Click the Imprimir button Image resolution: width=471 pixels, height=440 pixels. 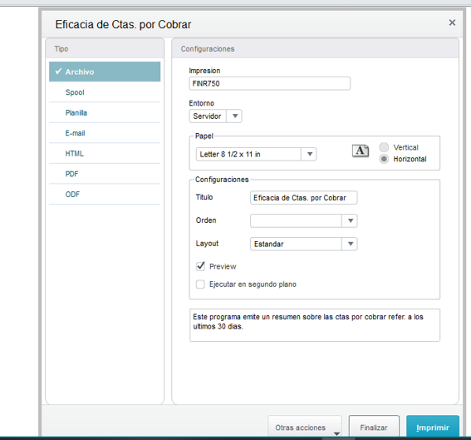coord(433,427)
